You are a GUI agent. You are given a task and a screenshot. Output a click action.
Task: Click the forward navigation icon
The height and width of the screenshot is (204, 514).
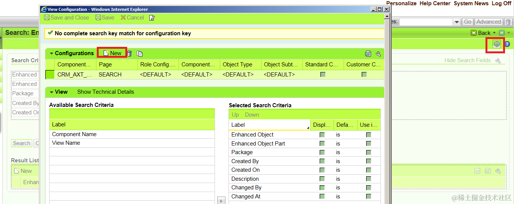pos(502,33)
